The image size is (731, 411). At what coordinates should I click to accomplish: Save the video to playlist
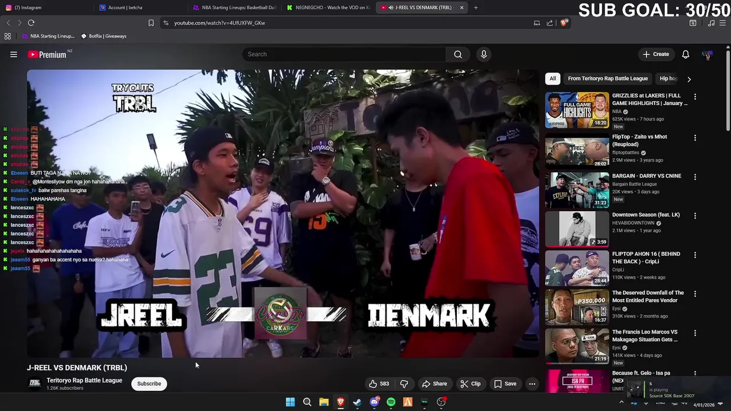pyautogui.click(x=505, y=384)
